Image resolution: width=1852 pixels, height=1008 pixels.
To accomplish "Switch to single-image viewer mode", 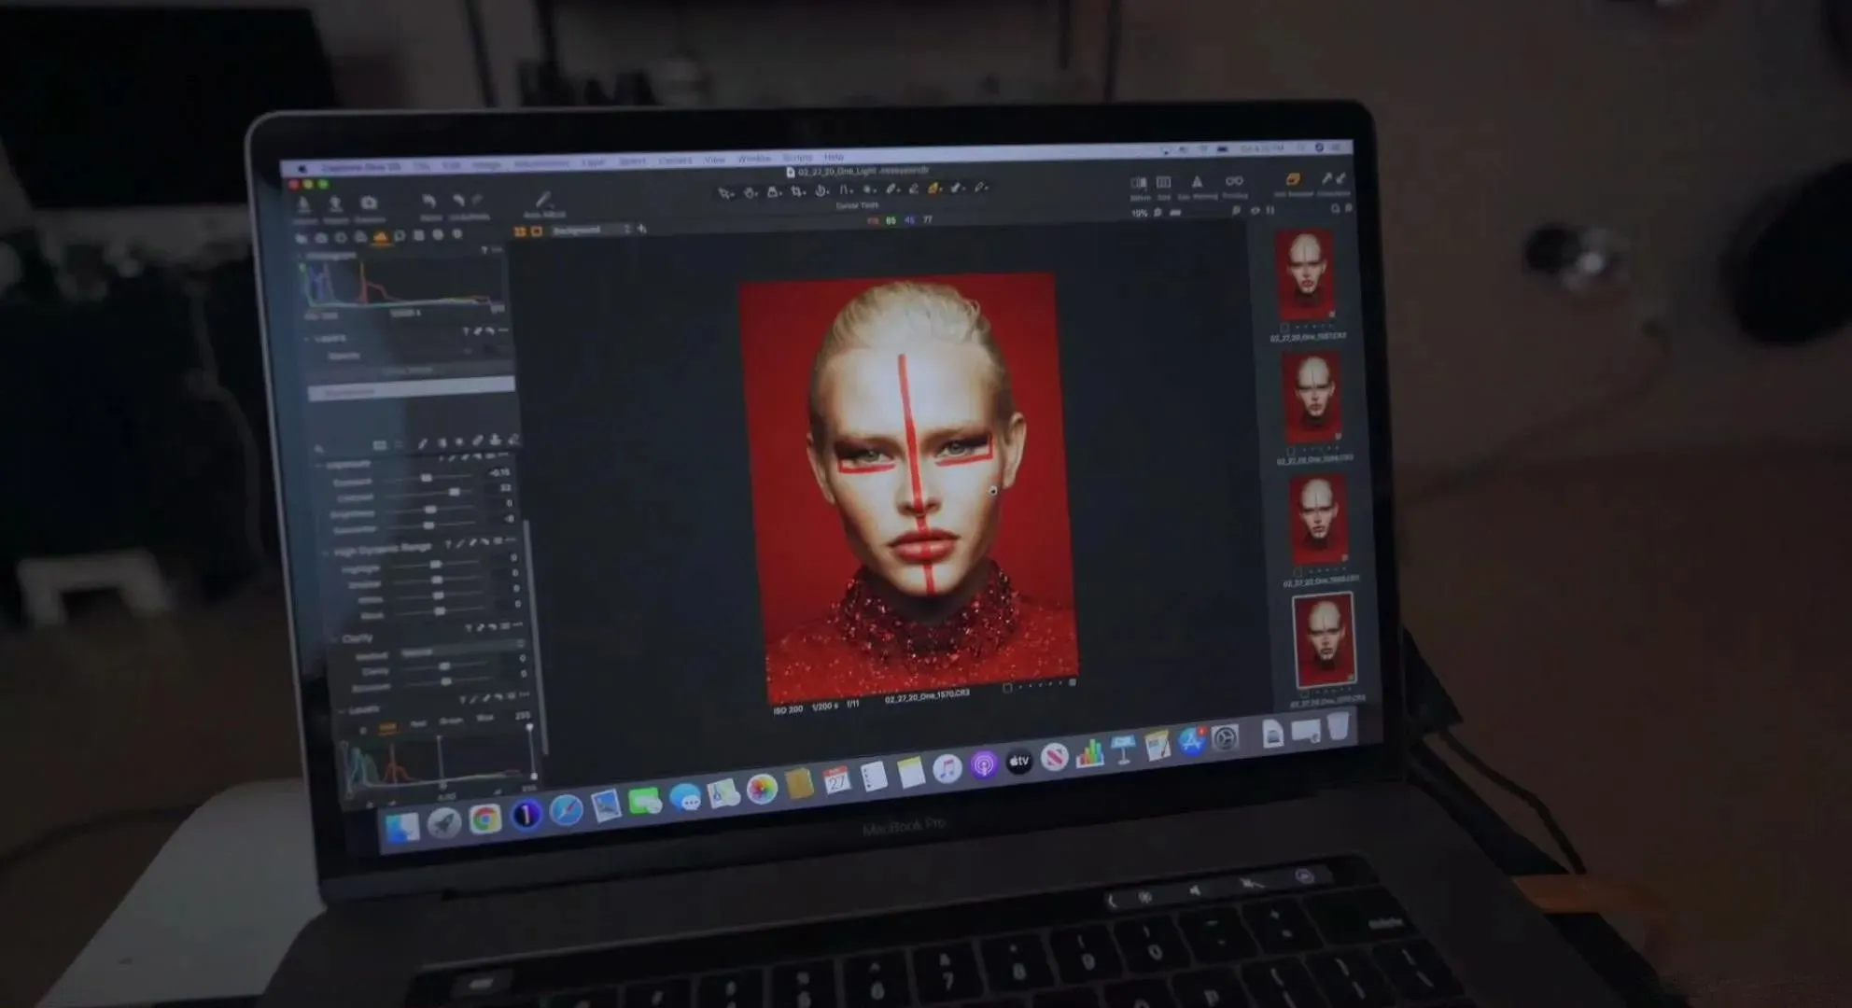I will coord(537,231).
